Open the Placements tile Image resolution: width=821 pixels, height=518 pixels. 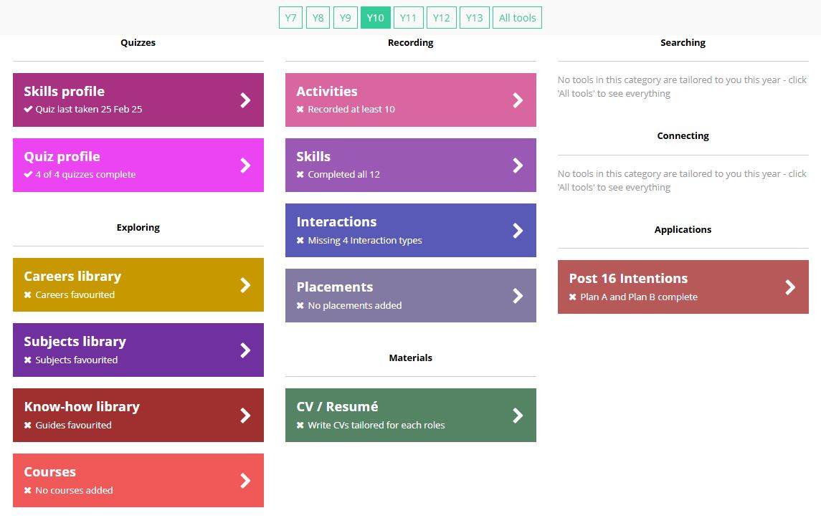click(x=410, y=295)
